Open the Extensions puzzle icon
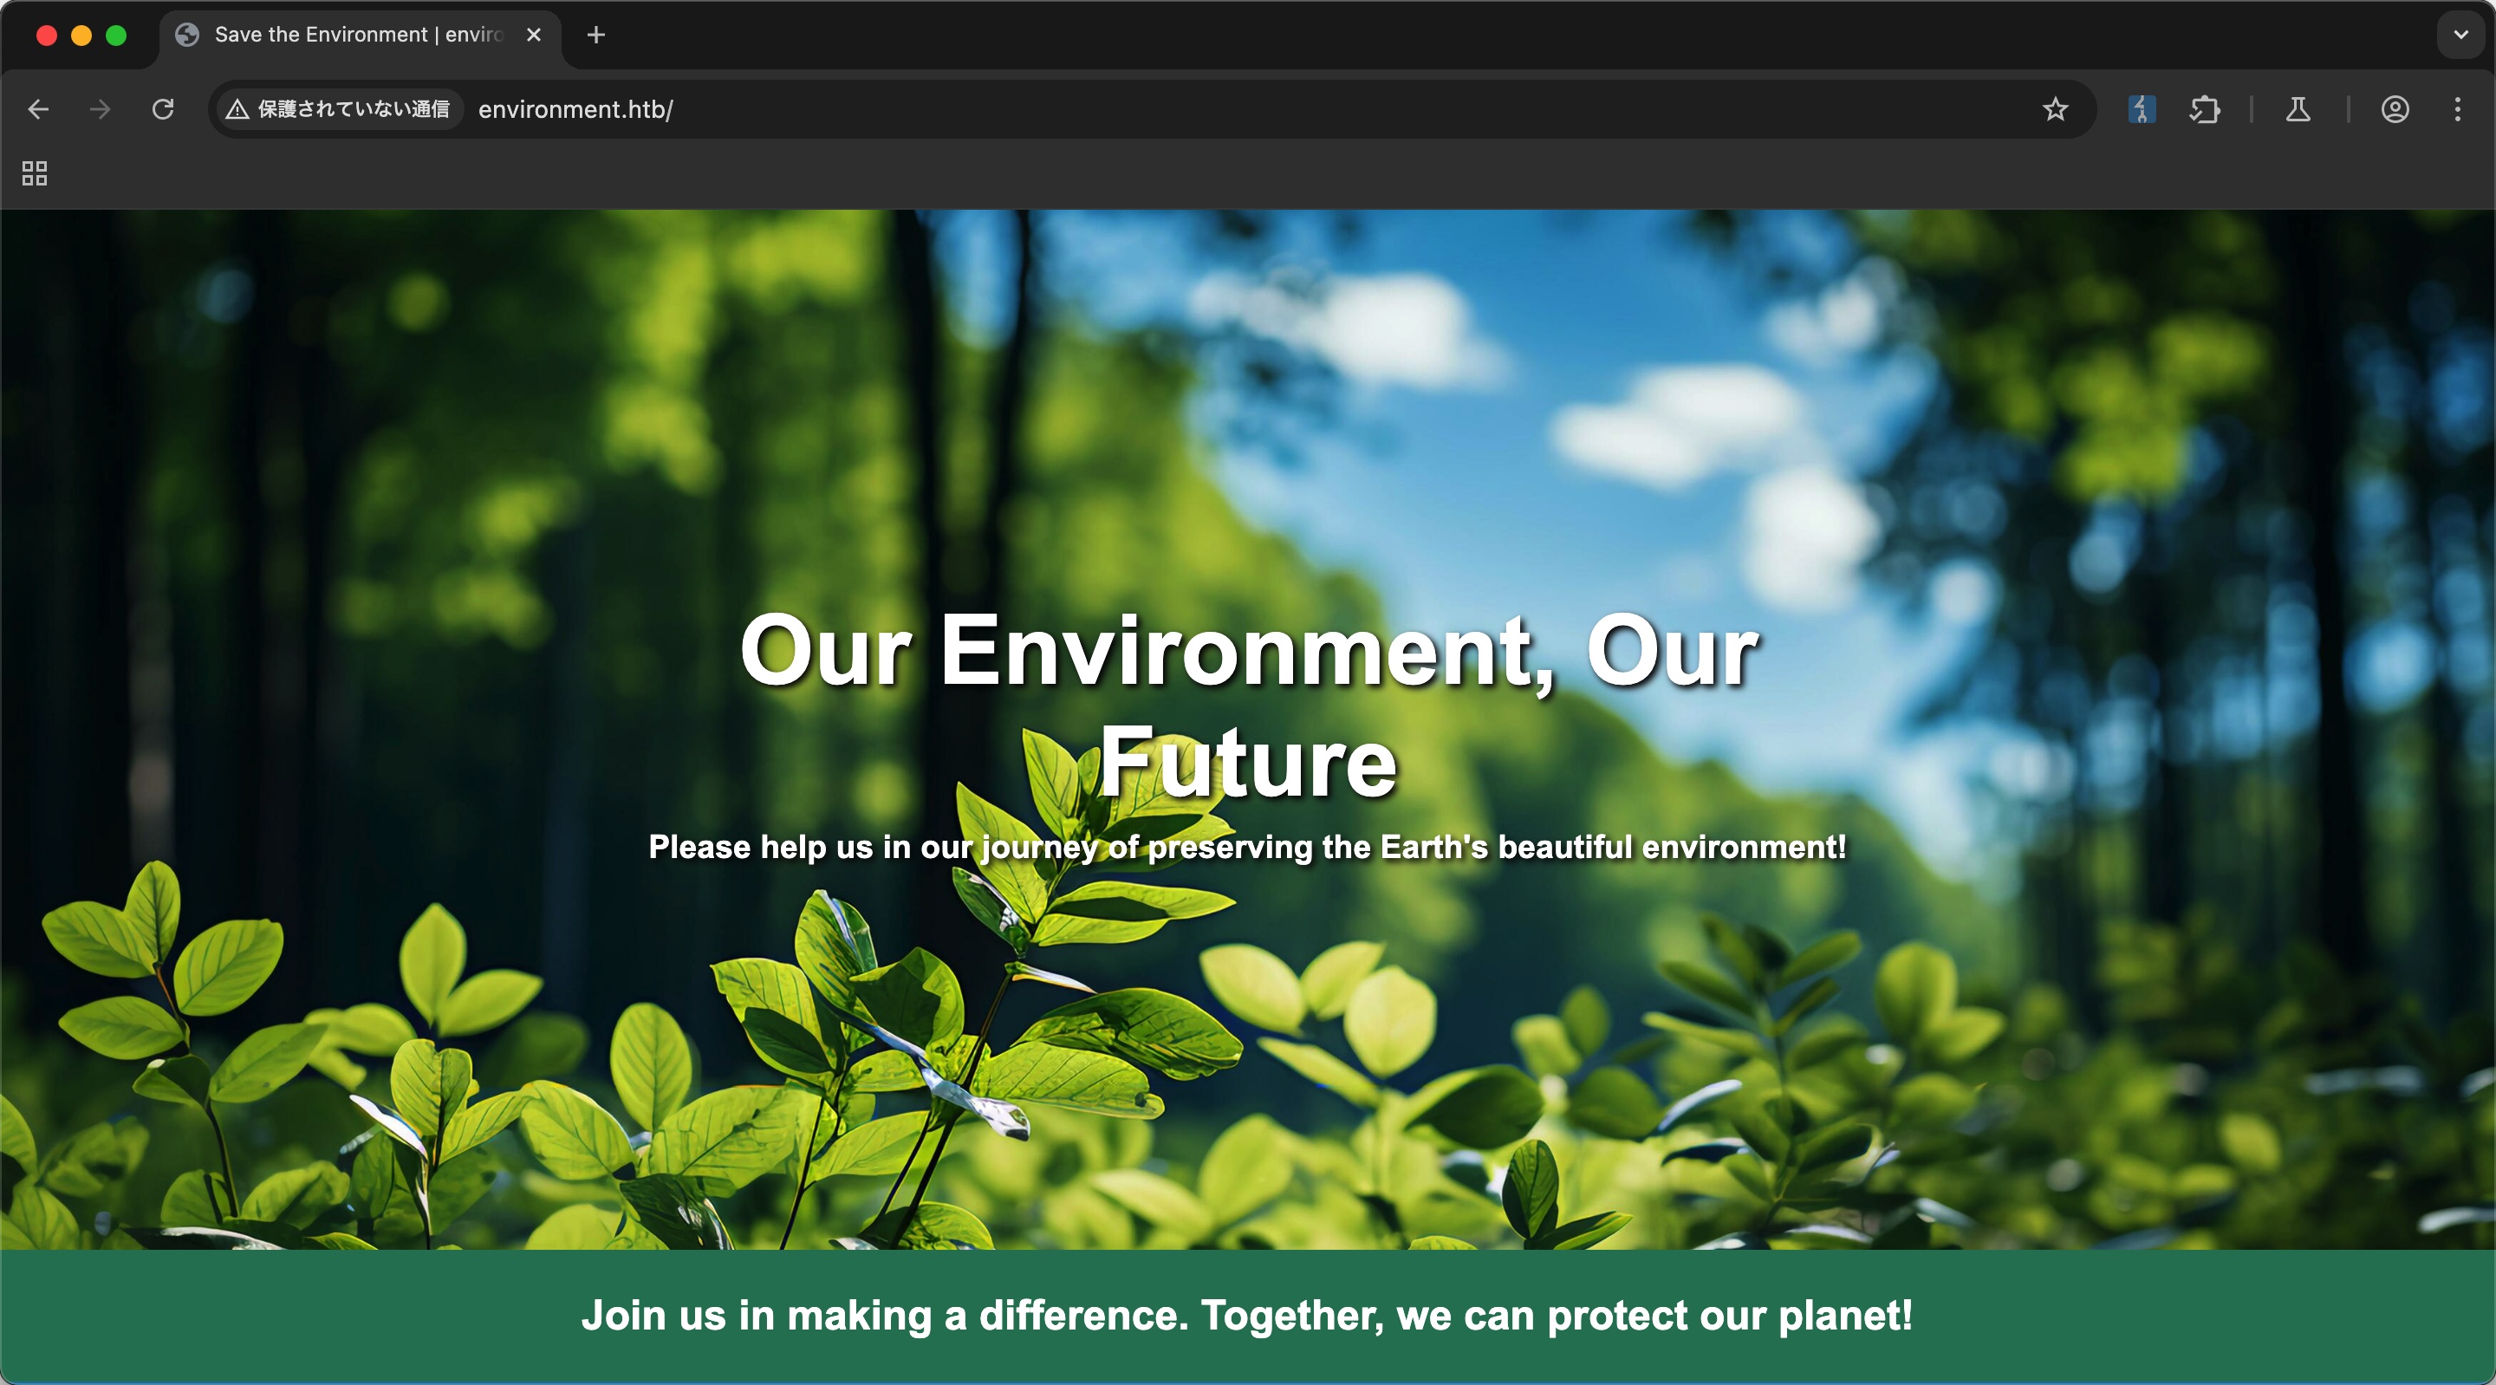 2204,109
